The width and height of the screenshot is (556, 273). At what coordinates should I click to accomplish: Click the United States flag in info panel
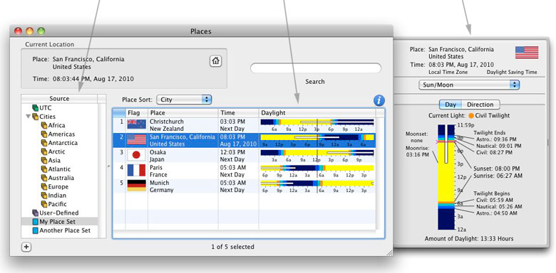coord(527,53)
